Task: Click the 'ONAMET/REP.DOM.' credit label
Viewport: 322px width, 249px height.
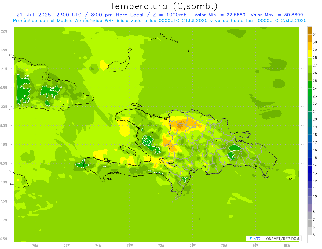Action: point(283,239)
